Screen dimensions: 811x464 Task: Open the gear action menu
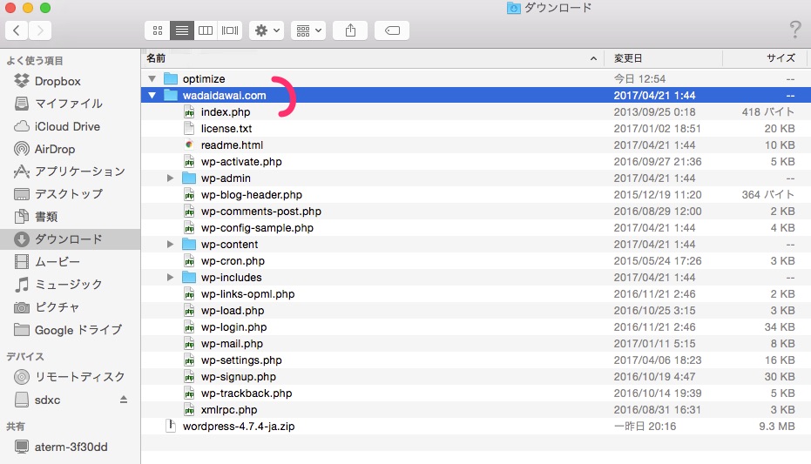click(x=267, y=30)
